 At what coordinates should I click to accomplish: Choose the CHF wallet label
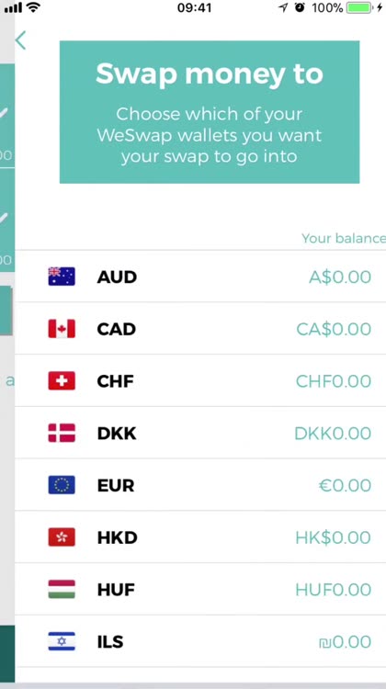[x=115, y=381]
